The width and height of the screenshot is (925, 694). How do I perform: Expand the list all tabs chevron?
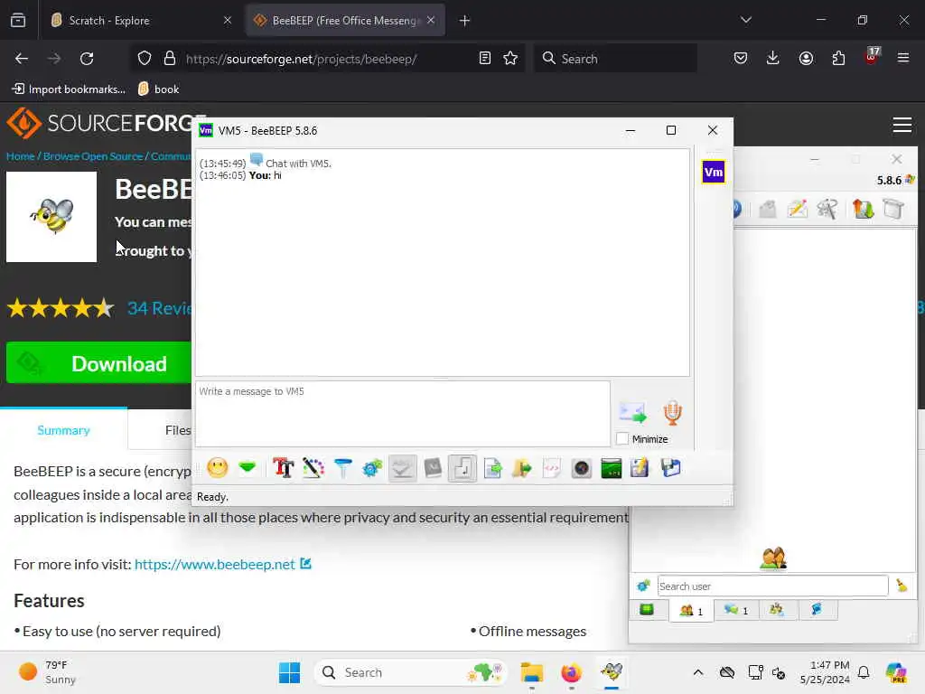(x=745, y=20)
